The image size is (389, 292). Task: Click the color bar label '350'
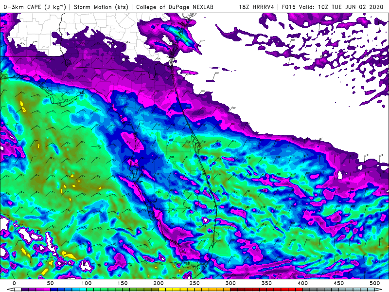(x=266, y=283)
